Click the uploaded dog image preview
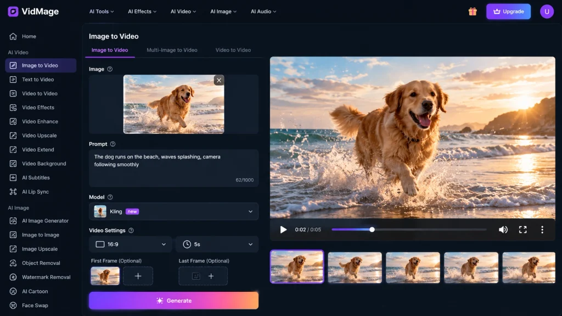The width and height of the screenshot is (562, 316). click(x=174, y=104)
